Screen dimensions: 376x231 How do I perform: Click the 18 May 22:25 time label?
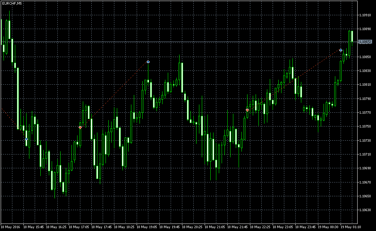[x=260, y=227]
